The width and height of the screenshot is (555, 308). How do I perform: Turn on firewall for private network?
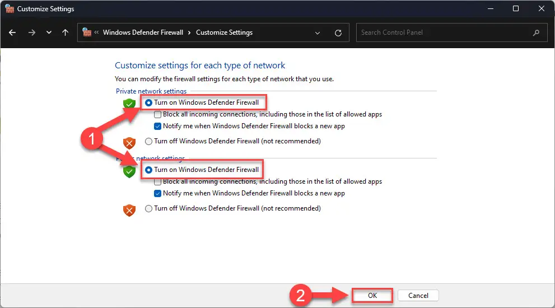[x=148, y=102]
